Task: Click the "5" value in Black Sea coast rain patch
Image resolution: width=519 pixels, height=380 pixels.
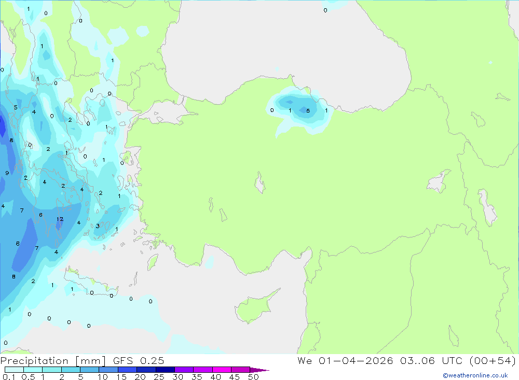Action: pos(308,111)
